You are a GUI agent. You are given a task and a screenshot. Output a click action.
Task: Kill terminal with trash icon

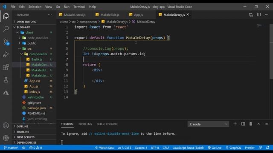coord(251,124)
